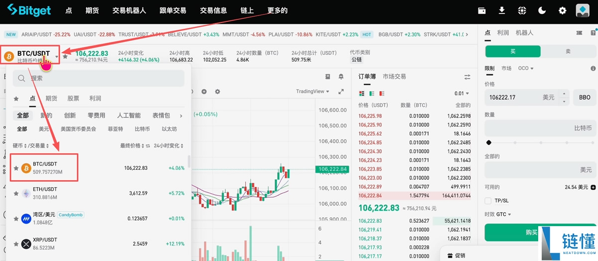Favorite the BTC/USDT row star
The width and height of the screenshot is (598, 261).
[16, 168]
